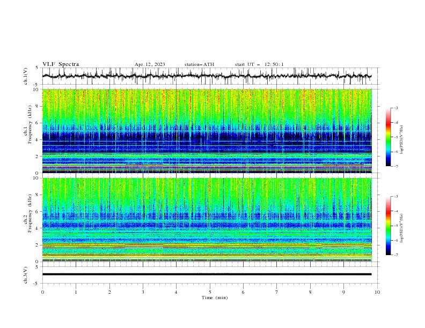Click the lower PSD color scale bar
Viewport: 425px width, 328px height.
[388, 226]
